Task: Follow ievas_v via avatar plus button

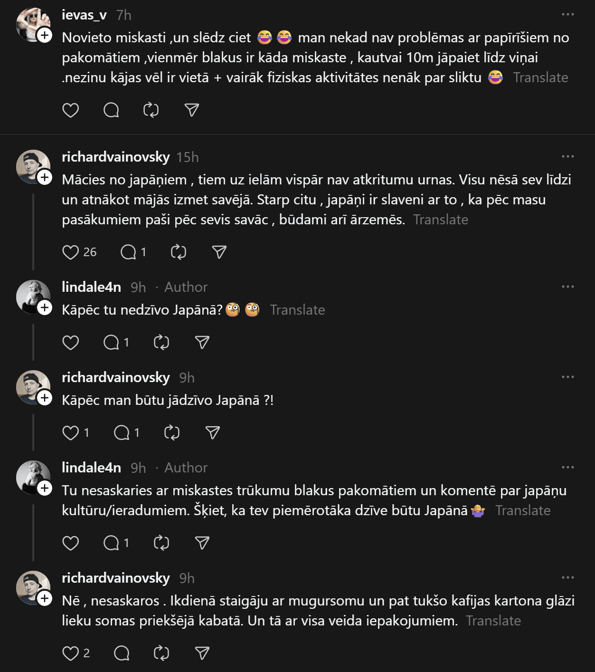Action: click(45, 35)
